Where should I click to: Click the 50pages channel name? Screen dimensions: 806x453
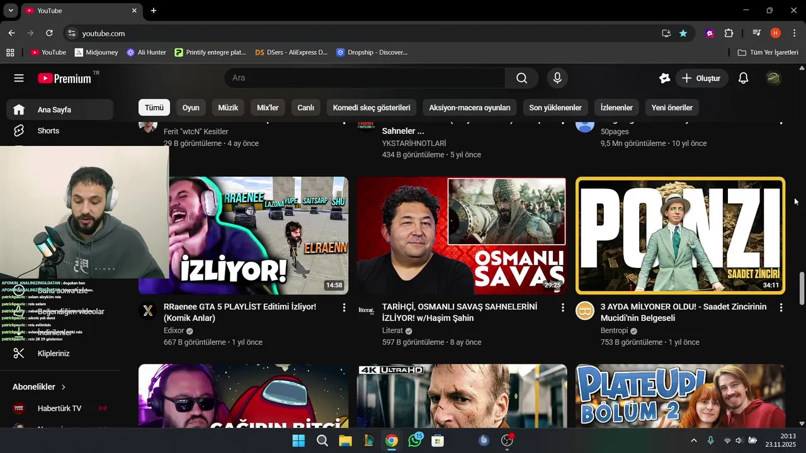tap(615, 131)
